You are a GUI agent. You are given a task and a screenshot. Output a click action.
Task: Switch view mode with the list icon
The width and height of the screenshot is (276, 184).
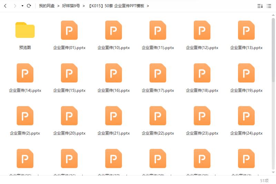269,6
